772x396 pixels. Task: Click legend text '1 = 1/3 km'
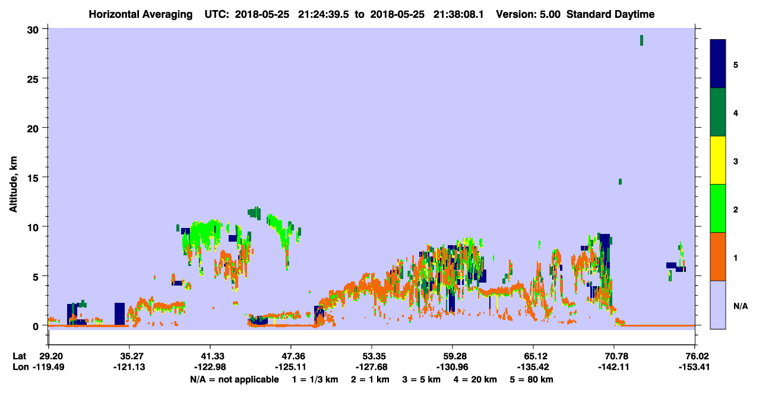pyautogui.click(x=315, y=379)
